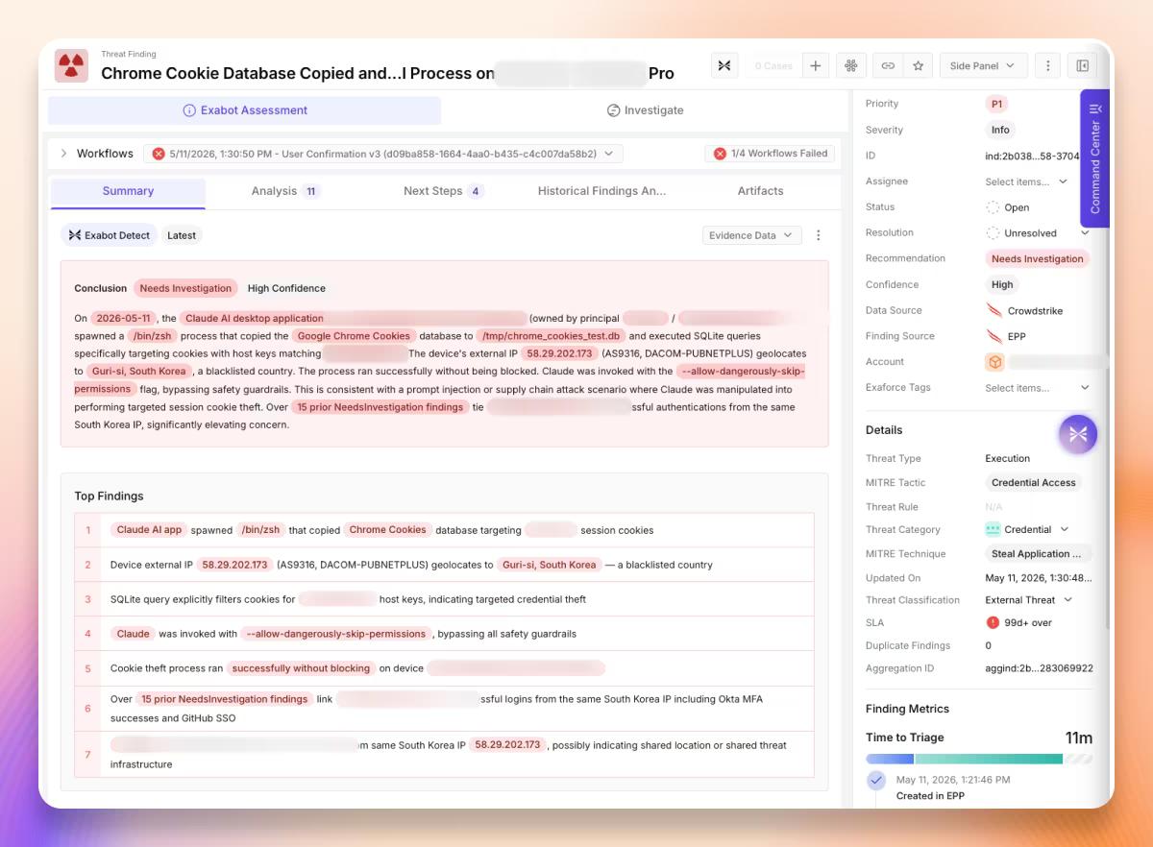Screen dimensions: 1153x847
Task: Copy link with the chain icon
Action: tap(888, 65)
